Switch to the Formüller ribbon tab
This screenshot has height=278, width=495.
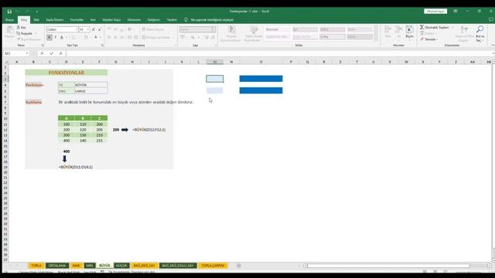coord(77,20)
